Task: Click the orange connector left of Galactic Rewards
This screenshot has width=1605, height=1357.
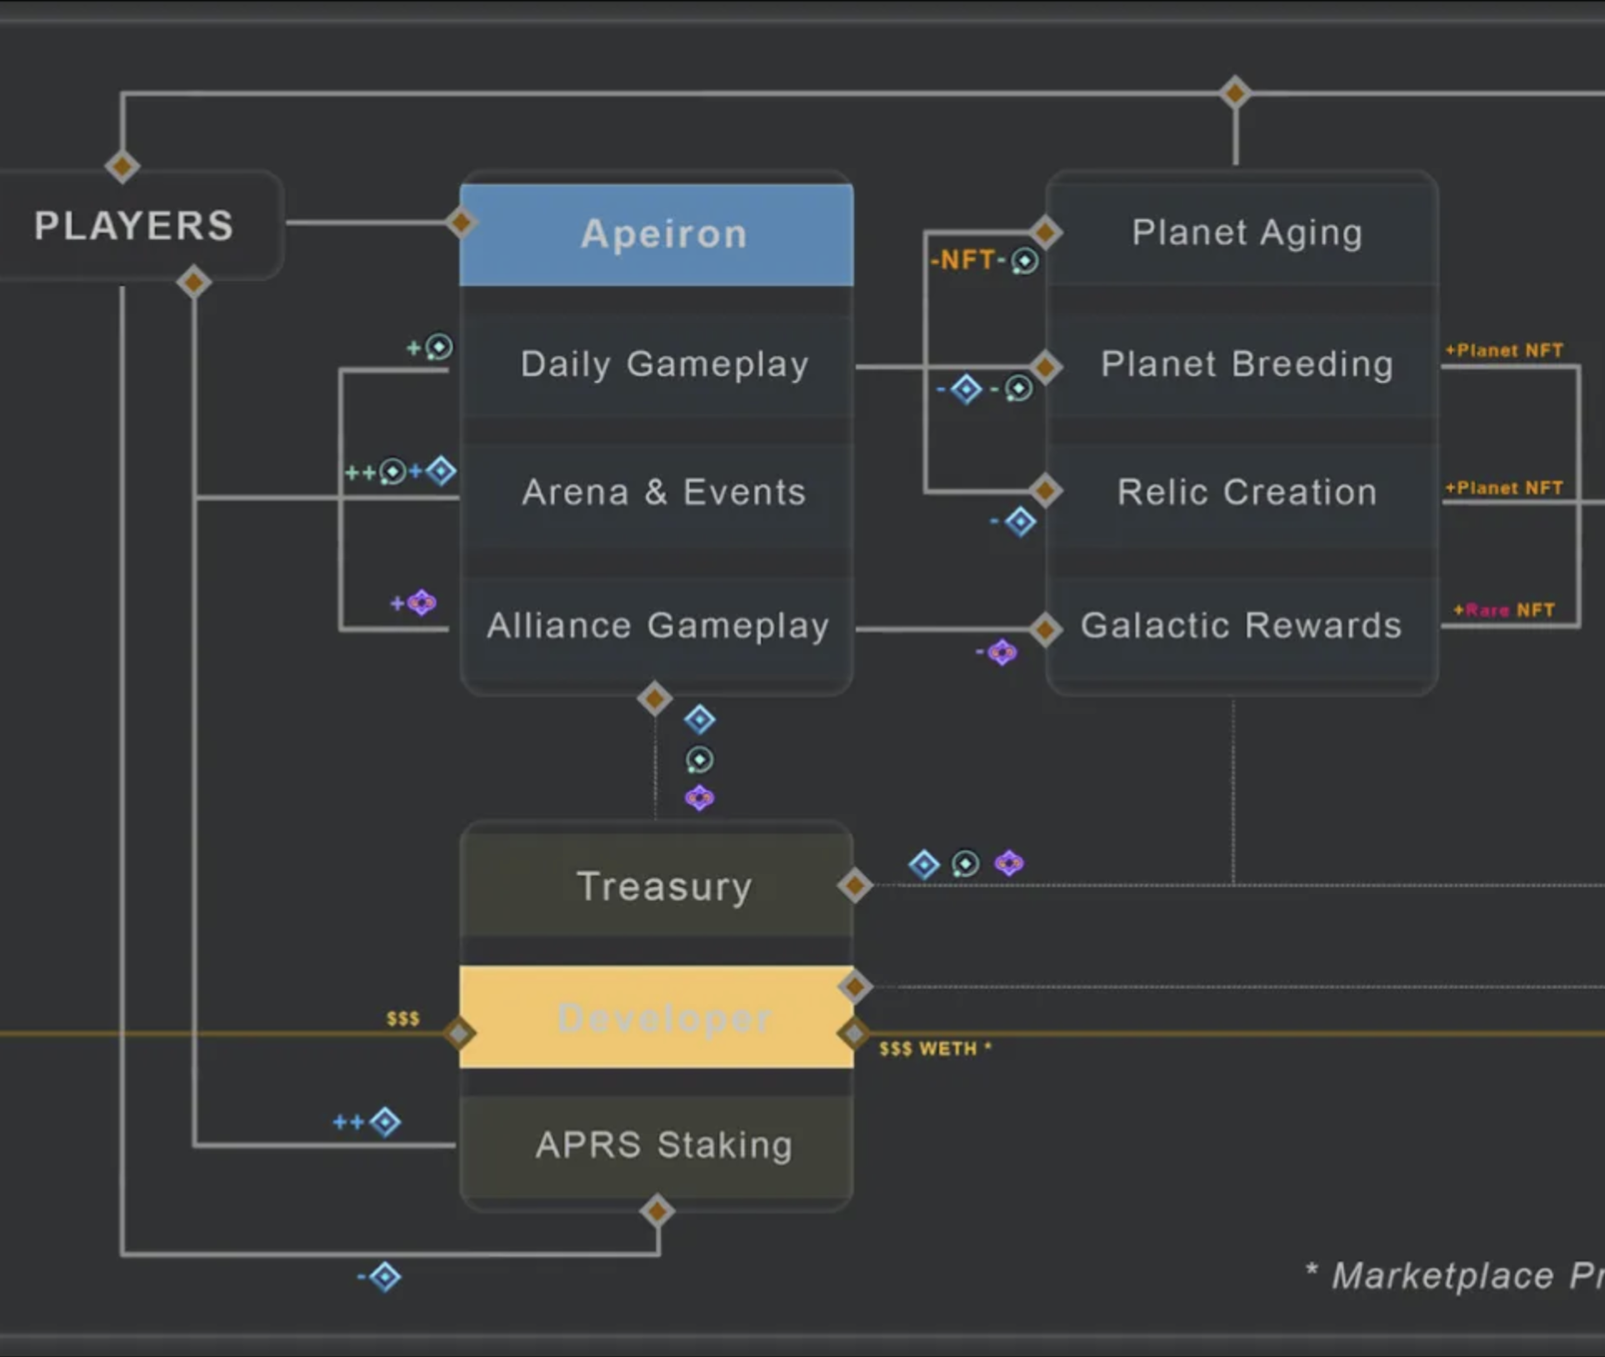Action: [x=1045, y=628]
